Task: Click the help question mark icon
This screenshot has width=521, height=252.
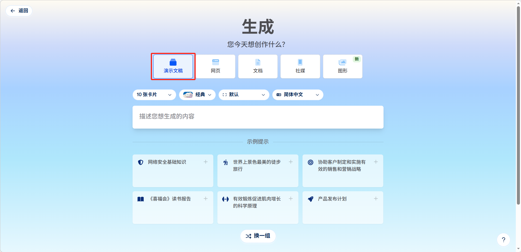Action: (x=503, y=240)
